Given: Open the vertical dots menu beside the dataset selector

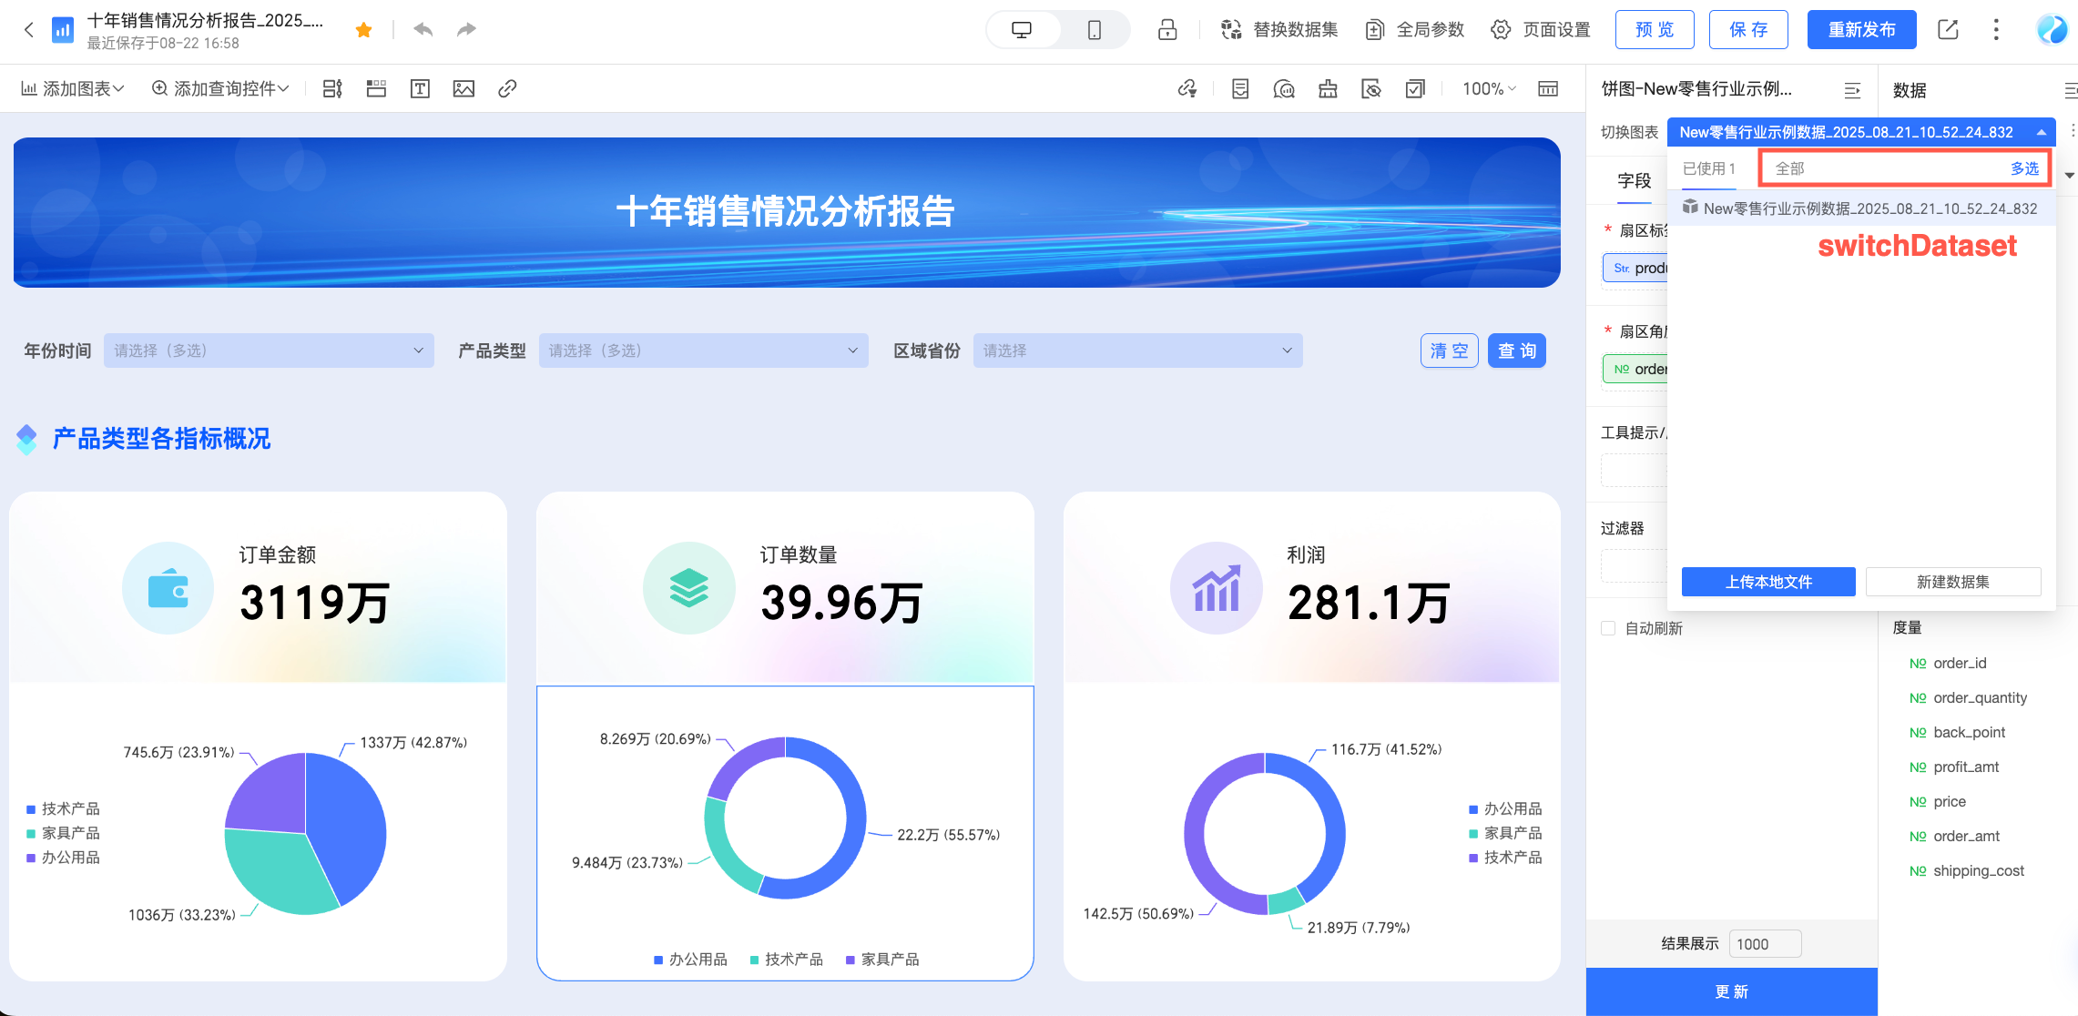Looking at the screenshot, I should click(2073, 131).
